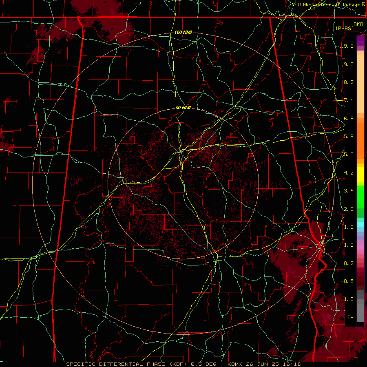Select the 8.2 value on the scale

tap(349, 82)
